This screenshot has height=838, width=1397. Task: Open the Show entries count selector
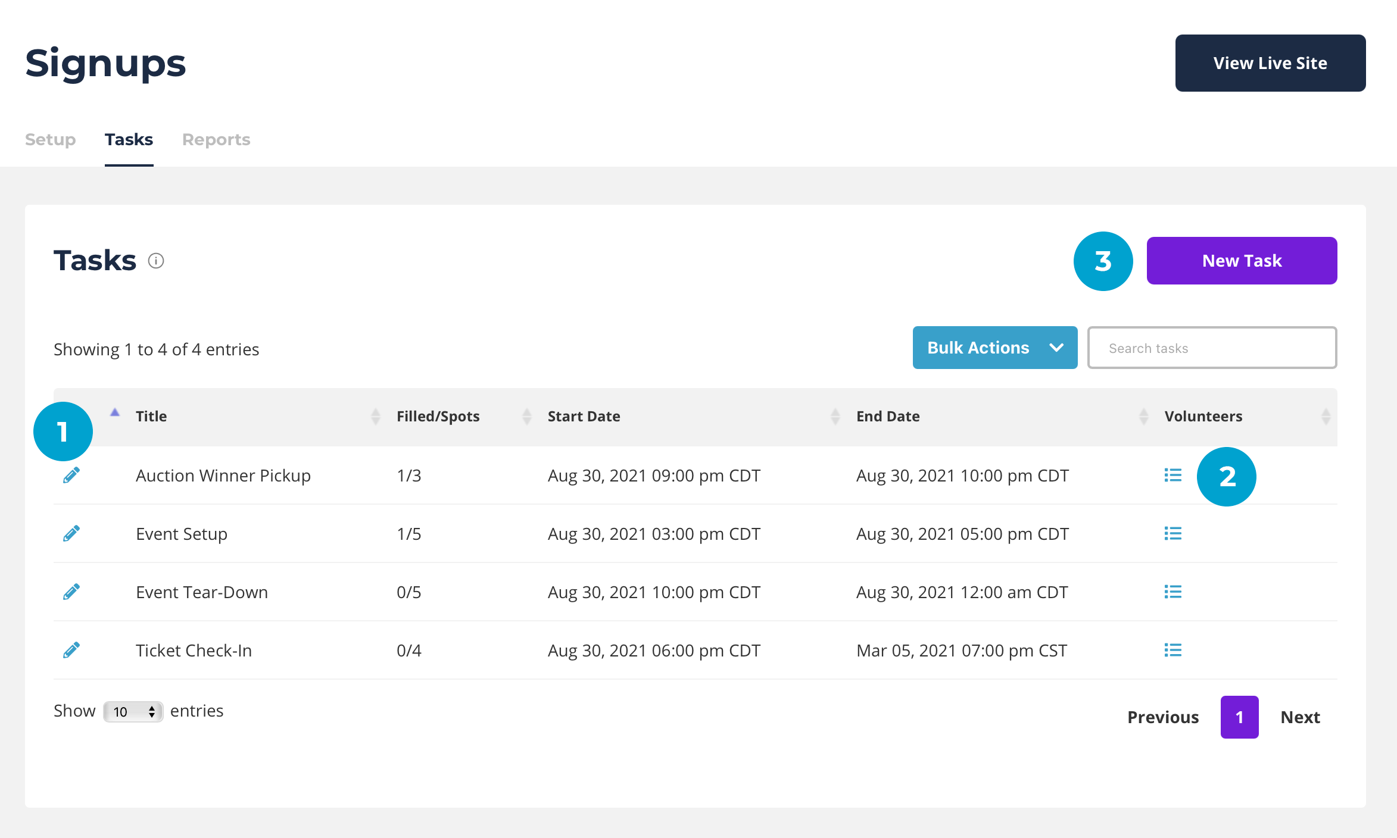coord(133,712)
